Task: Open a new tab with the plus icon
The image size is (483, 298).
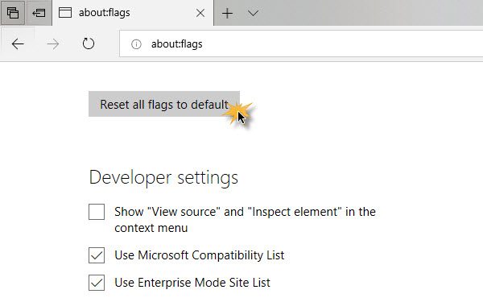Action: [227, 13]
